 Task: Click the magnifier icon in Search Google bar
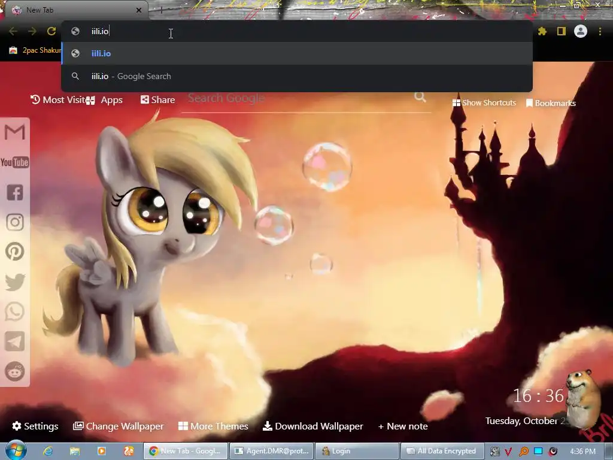420,96
